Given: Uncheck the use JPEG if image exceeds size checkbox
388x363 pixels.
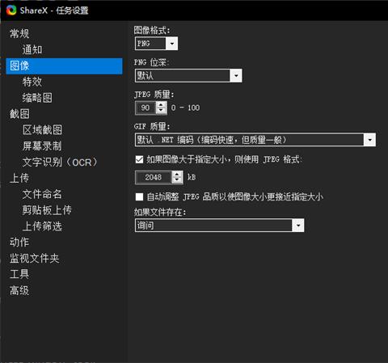Looking at the screenshot, I should pos(139,159).
